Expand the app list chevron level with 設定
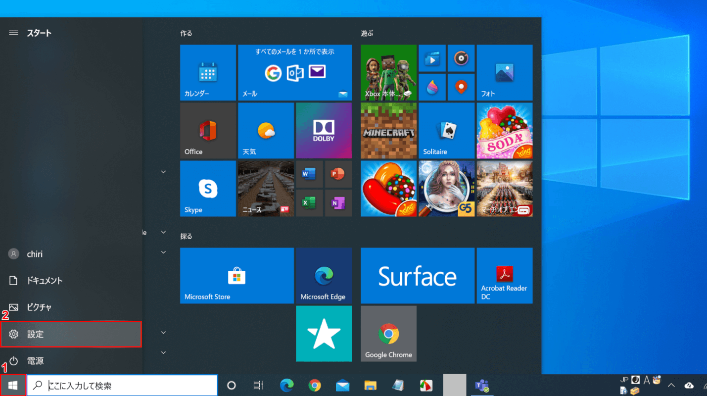The height and width of the screenshot is (396, 707). point(163,333)
